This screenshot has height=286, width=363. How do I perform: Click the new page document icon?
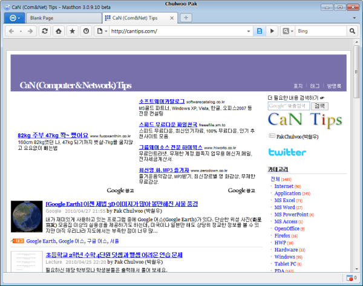(x=100, y=31)
